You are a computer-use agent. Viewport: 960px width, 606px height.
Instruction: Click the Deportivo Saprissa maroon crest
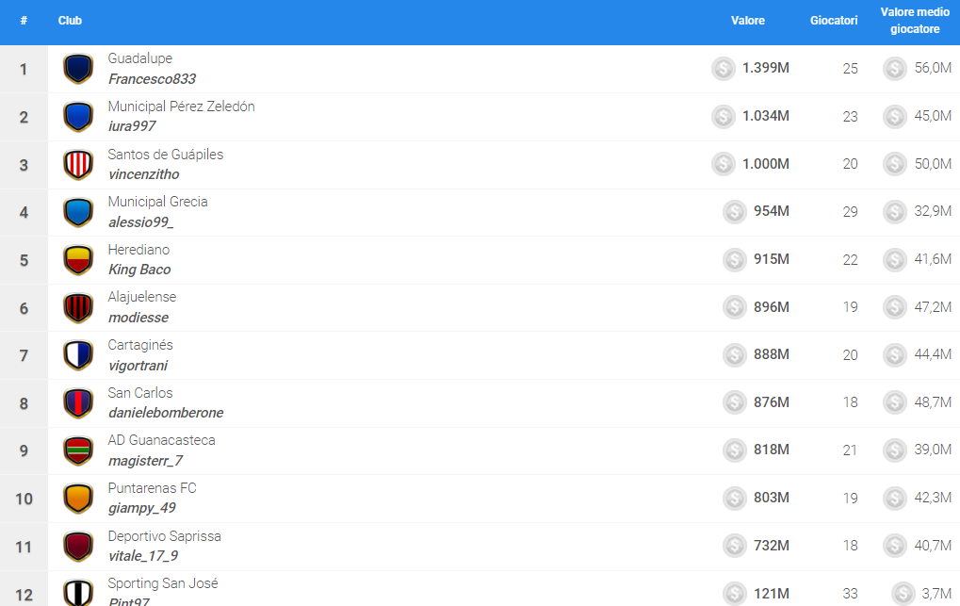77,547
